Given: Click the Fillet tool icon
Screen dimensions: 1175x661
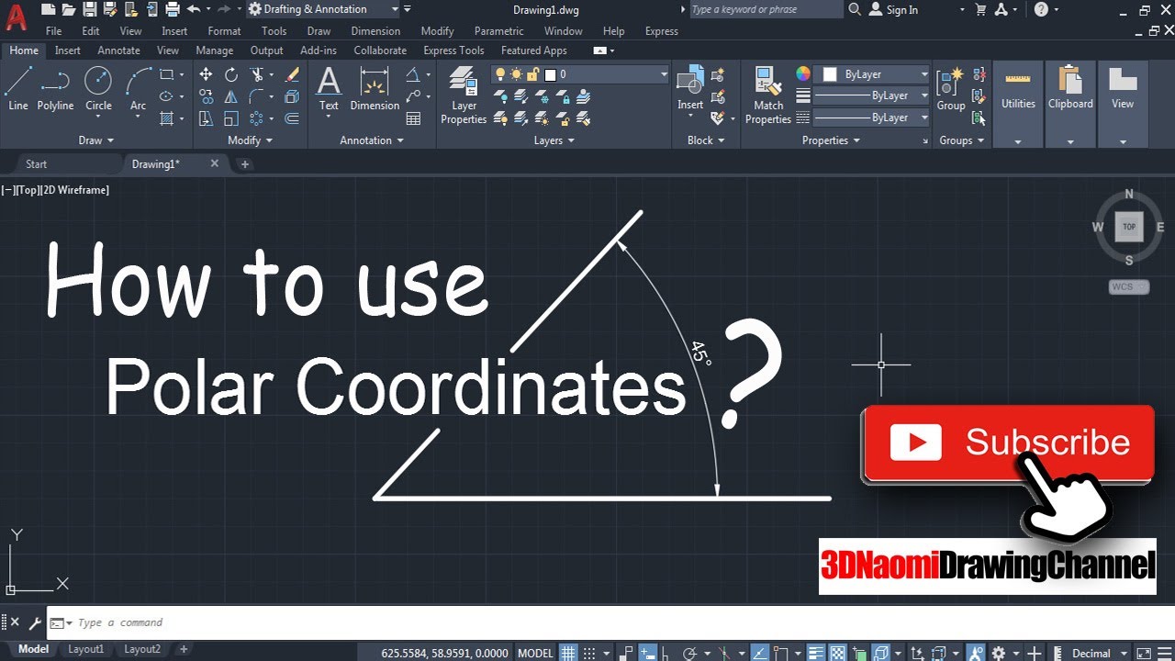Looking at the screenshot, I should tap(258, 96).
